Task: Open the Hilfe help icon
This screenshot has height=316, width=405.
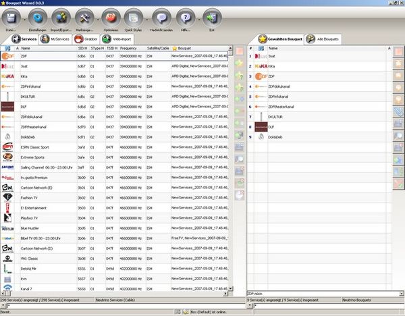Action: coord(184,18)
